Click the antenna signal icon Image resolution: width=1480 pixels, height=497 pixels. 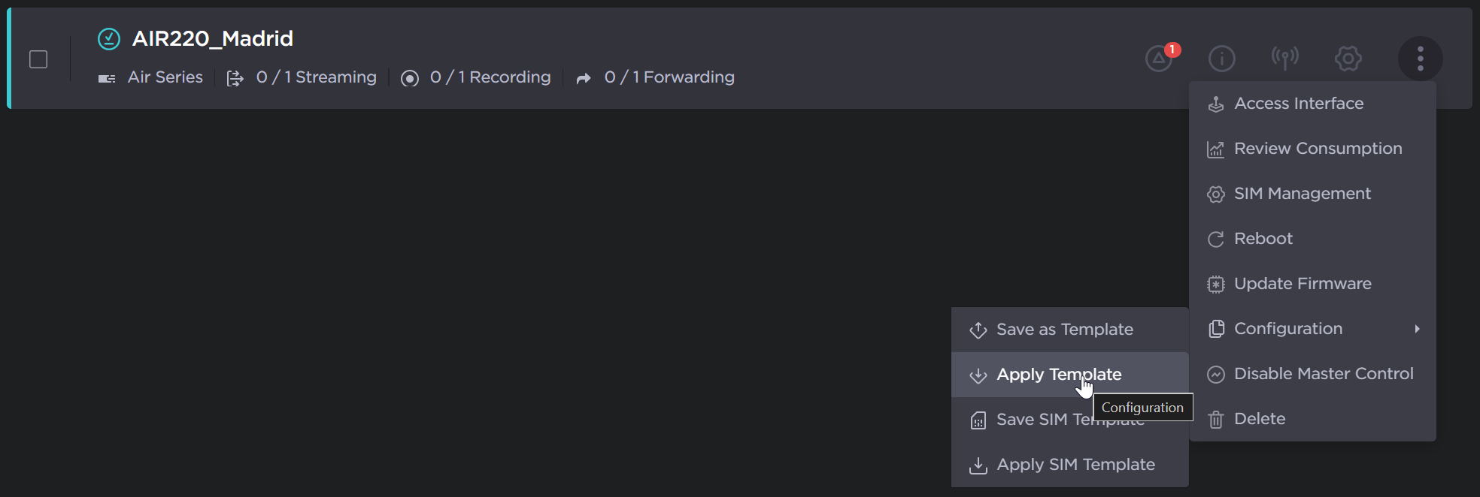(x=1284, y=58)
